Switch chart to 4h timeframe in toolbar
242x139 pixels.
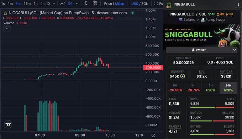[x=42, y=4]
